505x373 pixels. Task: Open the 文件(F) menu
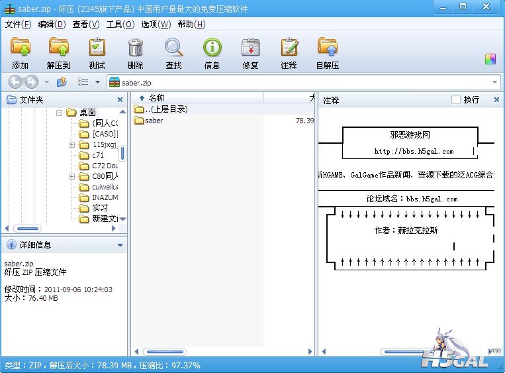tap(18, 25)
